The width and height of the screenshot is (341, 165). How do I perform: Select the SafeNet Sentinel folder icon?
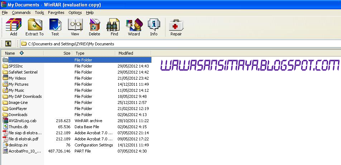pos(5,72)
